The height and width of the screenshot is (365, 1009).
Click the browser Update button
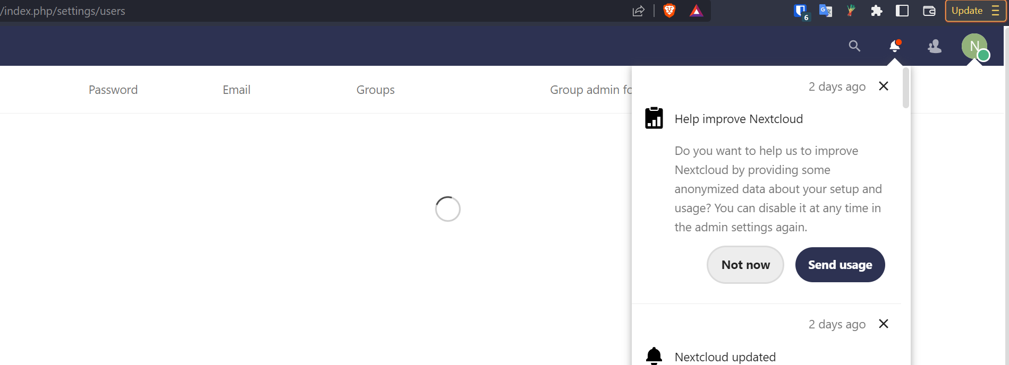(976, 11)
